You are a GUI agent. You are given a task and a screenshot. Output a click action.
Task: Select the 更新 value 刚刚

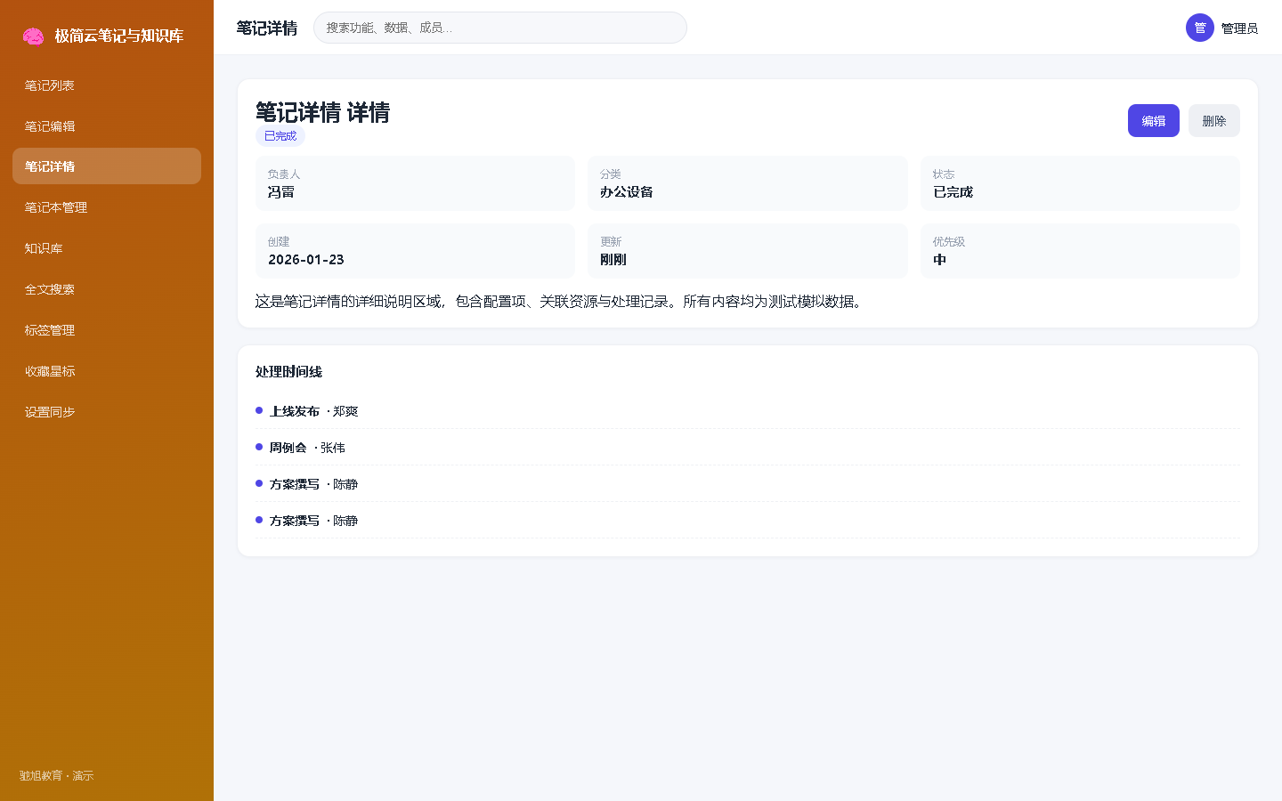tap(613, 260)
